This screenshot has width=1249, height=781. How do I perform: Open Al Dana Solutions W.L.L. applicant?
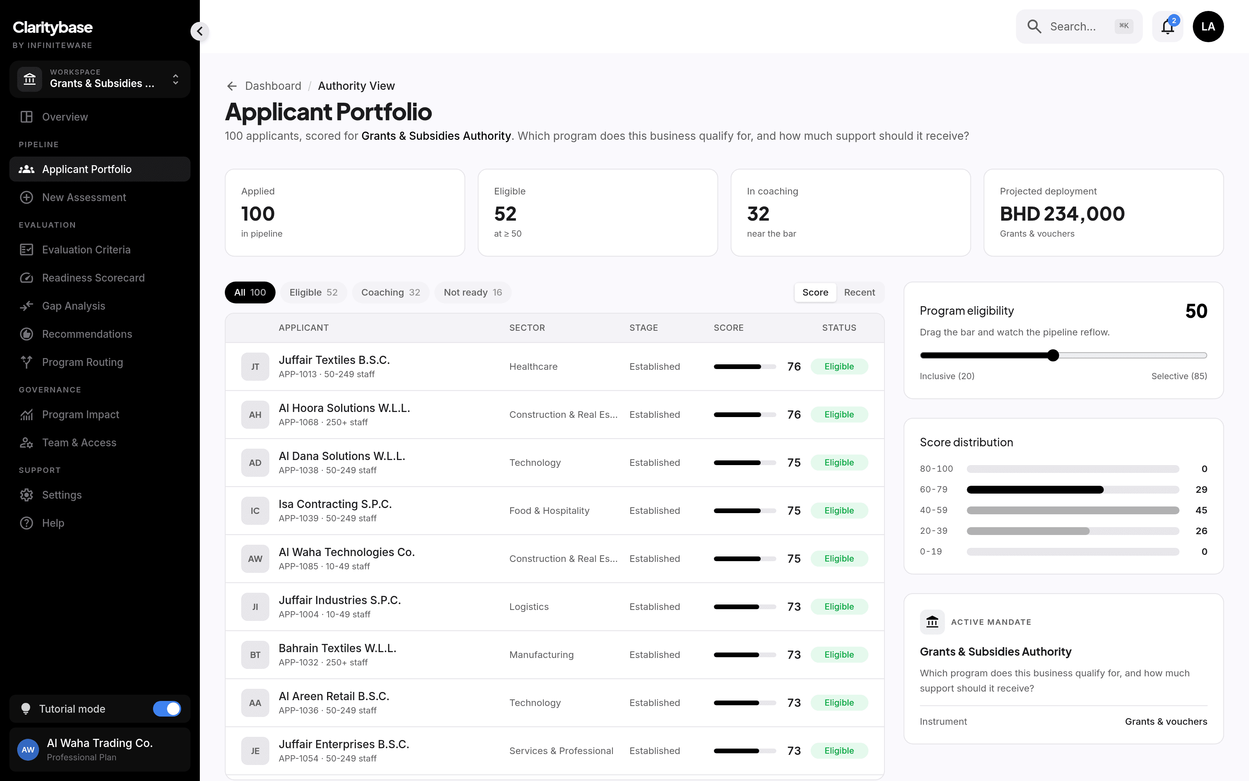click(x=554, y=462)
